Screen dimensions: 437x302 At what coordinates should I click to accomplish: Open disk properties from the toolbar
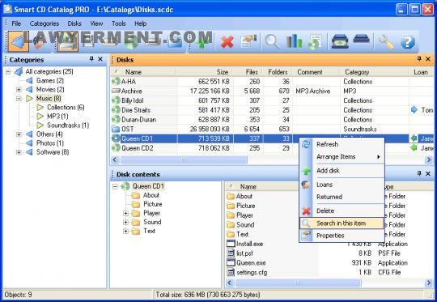tap(248, 42)
